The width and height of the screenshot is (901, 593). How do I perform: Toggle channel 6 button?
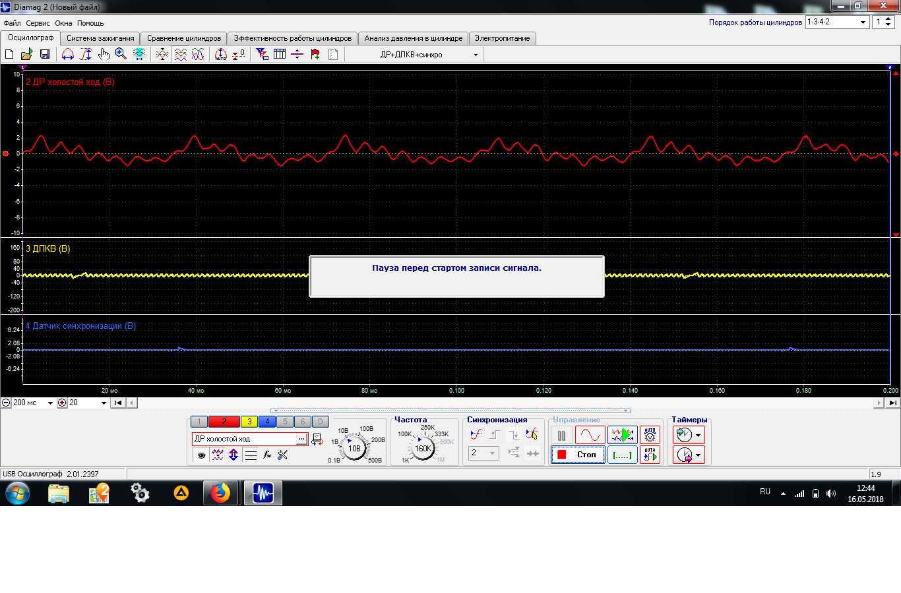(303, 422)
